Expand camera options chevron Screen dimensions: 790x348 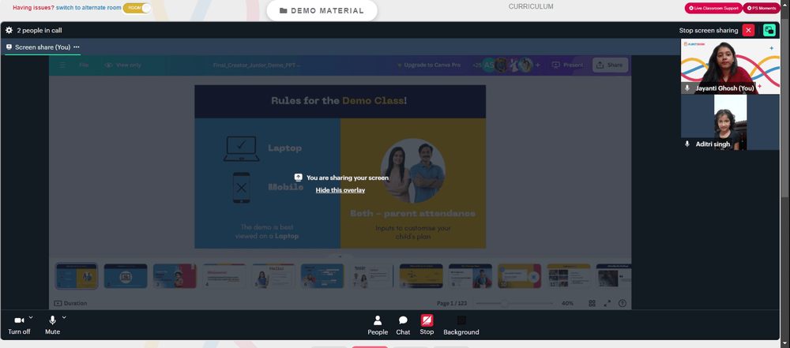31,317
